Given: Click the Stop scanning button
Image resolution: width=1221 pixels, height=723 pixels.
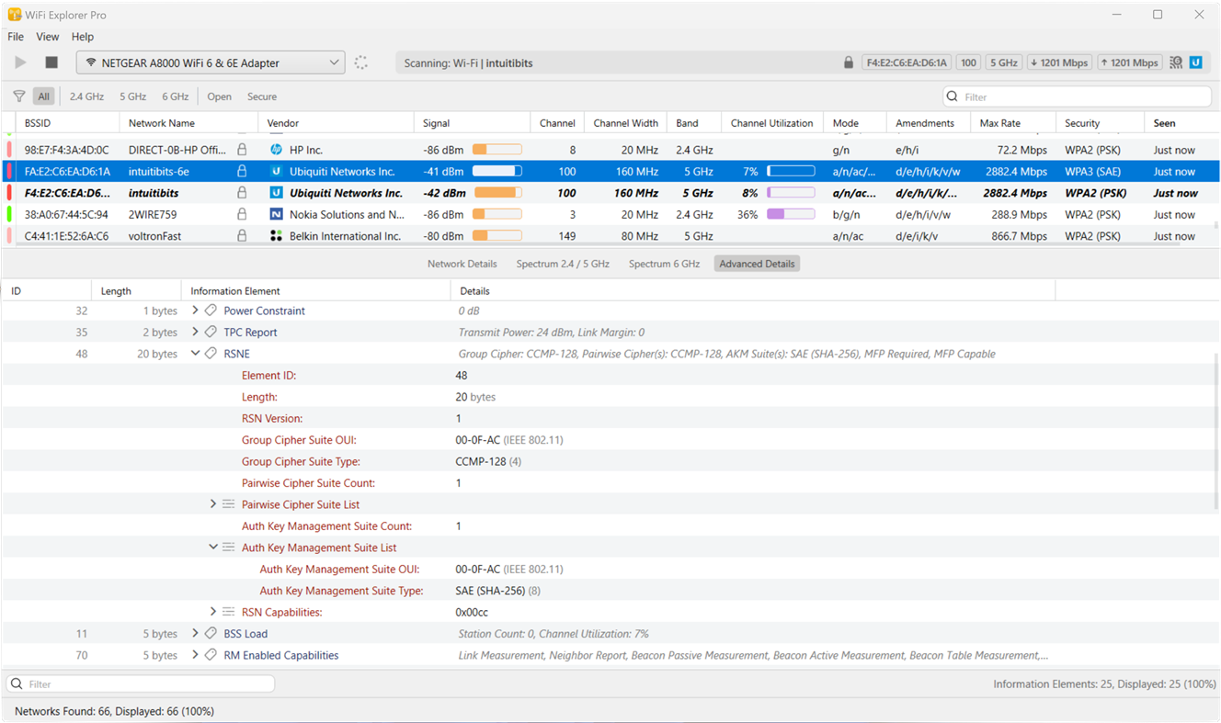Looking at the screenshot, I should pyautogui.click(x=51, y=62).
